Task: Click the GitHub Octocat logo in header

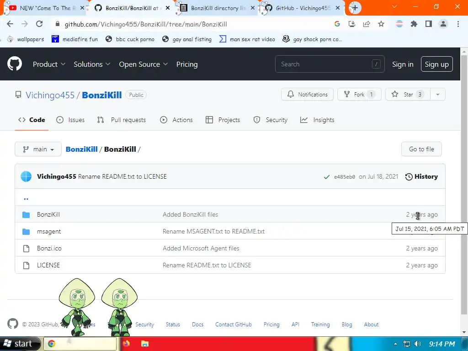Action: pos(14,64)
